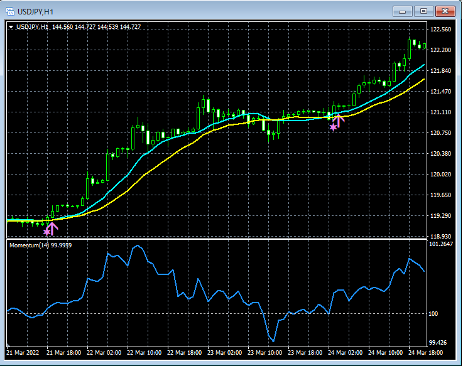Click the 100 level momentum scale label
Viewport: 463px width, 366px height.
[x=433, y=313]
